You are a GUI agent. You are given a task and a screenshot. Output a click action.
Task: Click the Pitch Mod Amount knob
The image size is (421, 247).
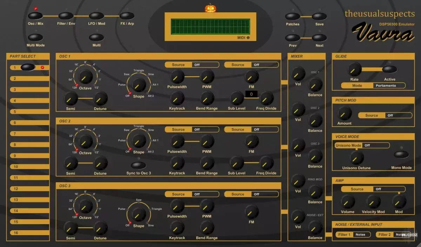tap(344, 113)
